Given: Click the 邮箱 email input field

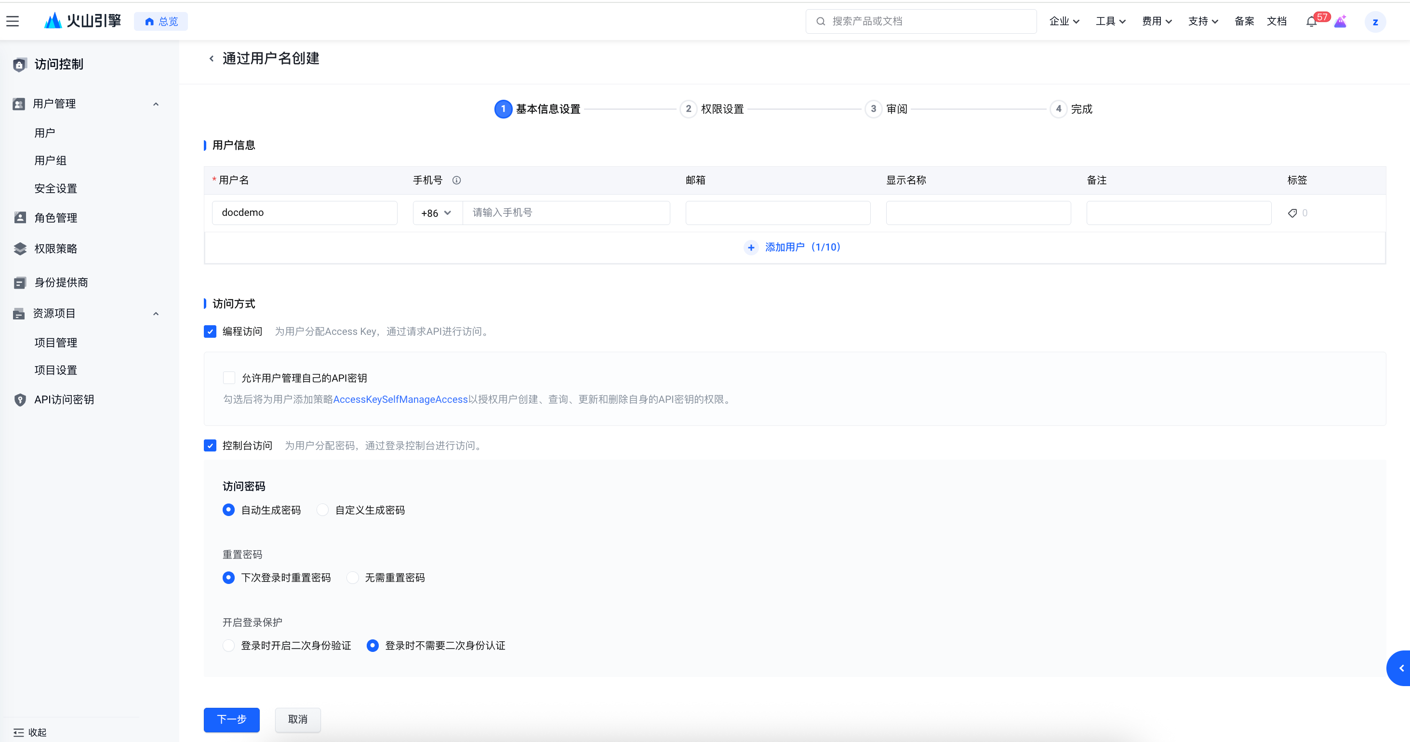Looking at the screenshot, I should pyautogui.click(x=777, y=213).
